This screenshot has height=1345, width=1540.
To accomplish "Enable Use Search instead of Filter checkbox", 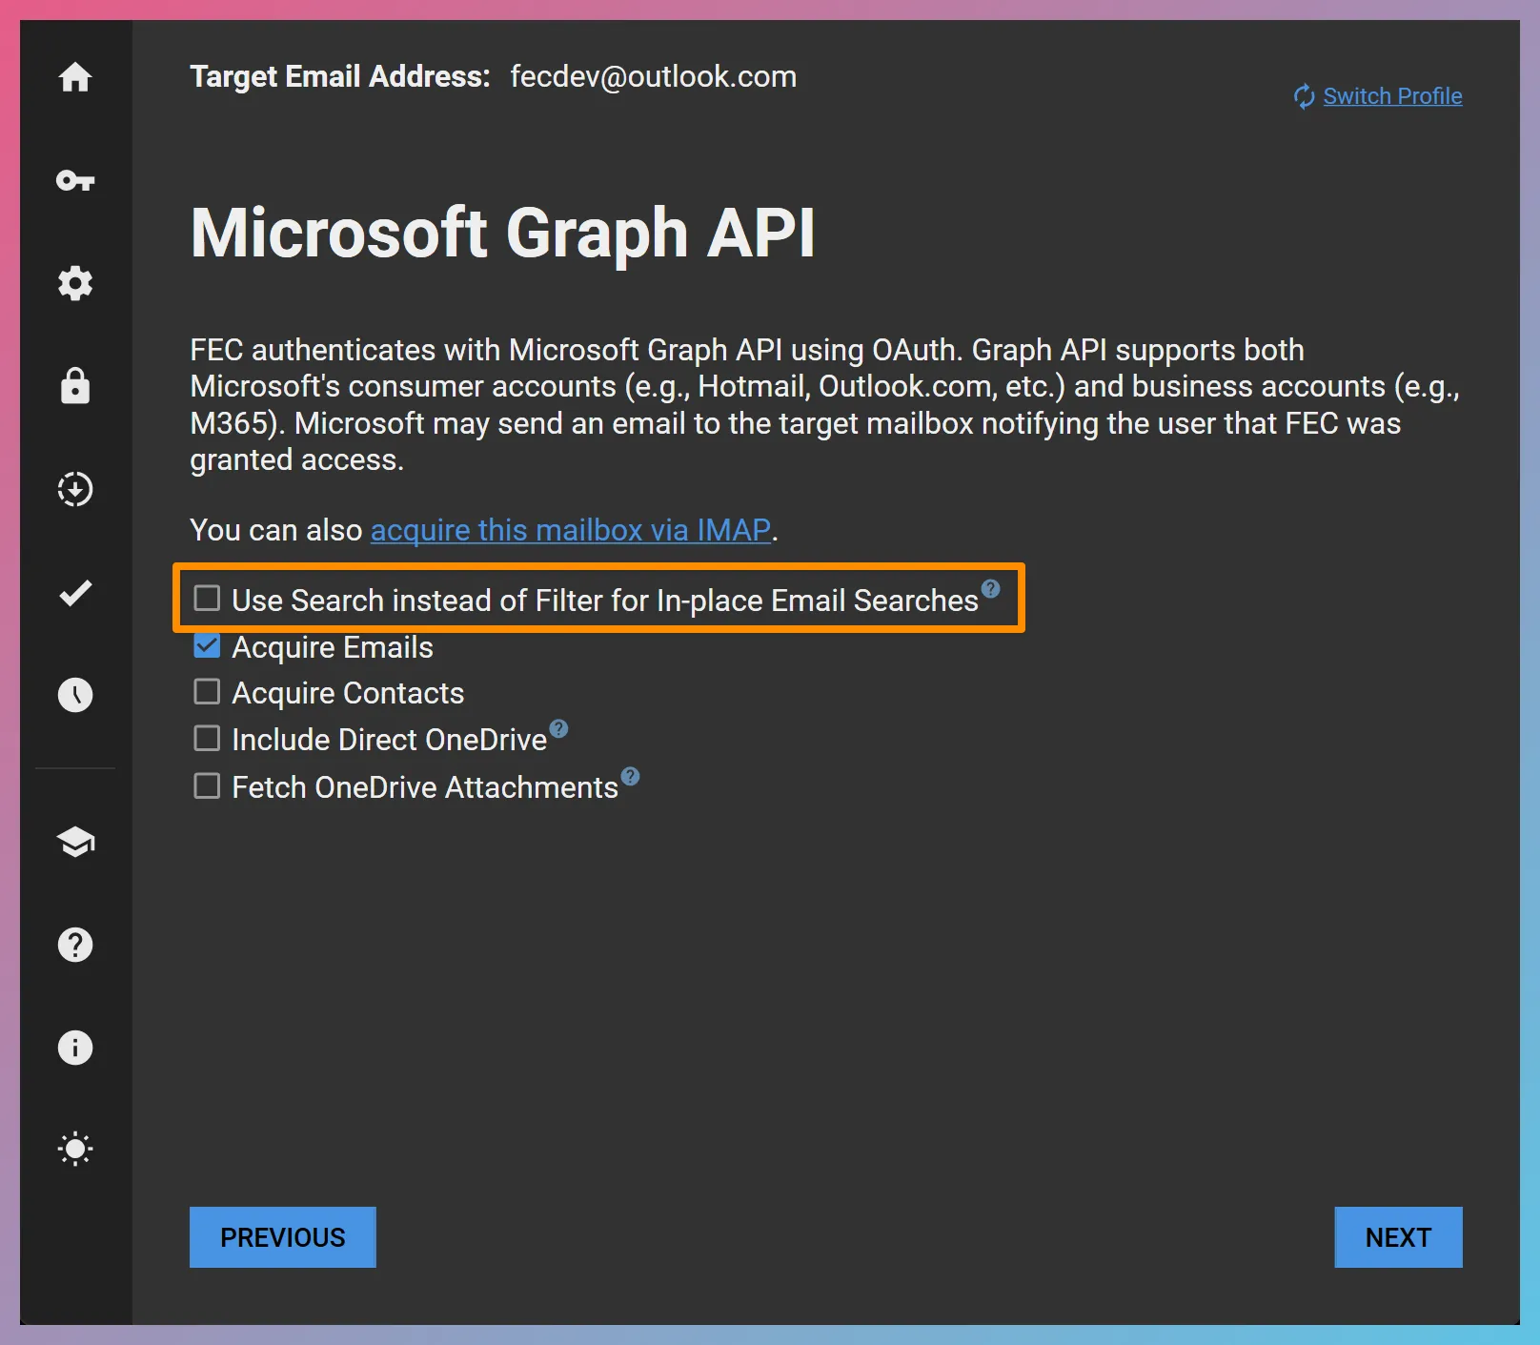I will click(207, 599).
